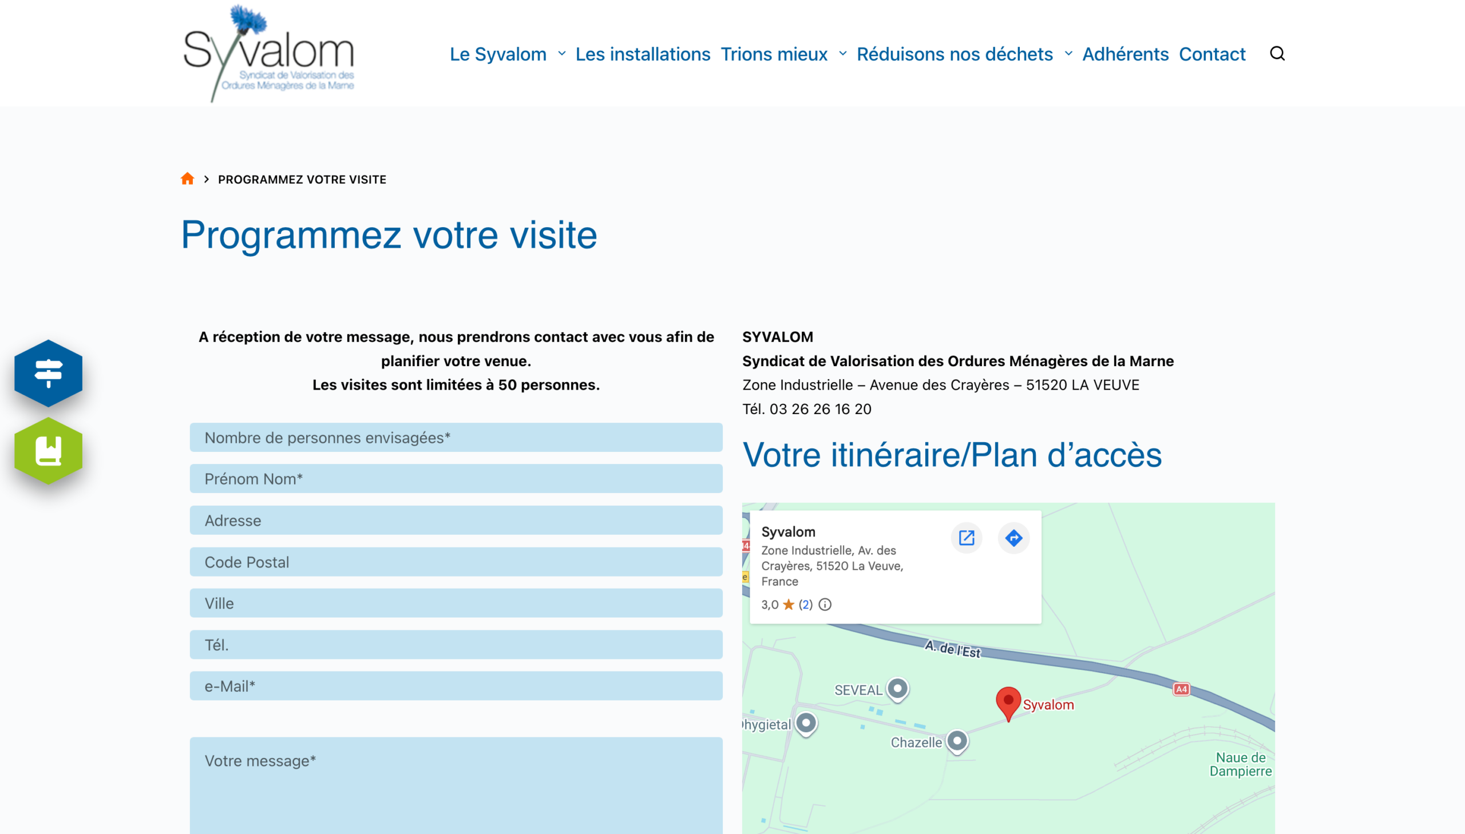Viewport: 1465px width, 834px height.
Task: Open Réduisons nos déchets menu item
Action: coord(955,54)
